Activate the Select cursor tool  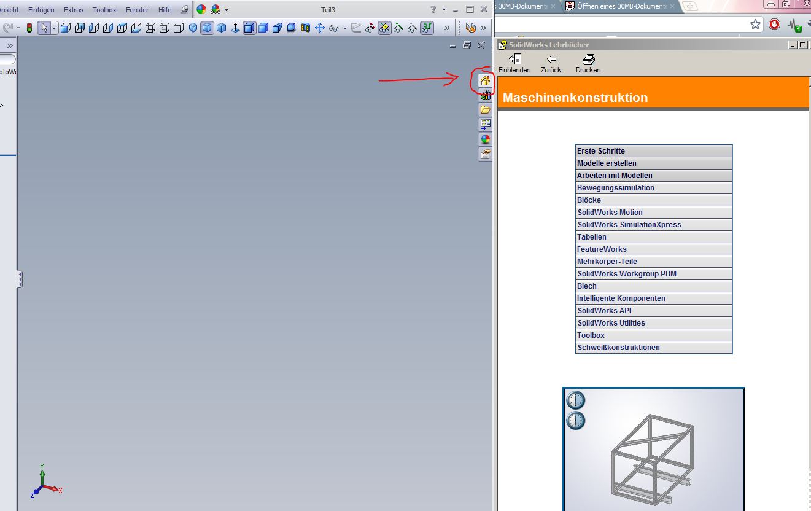44,28
